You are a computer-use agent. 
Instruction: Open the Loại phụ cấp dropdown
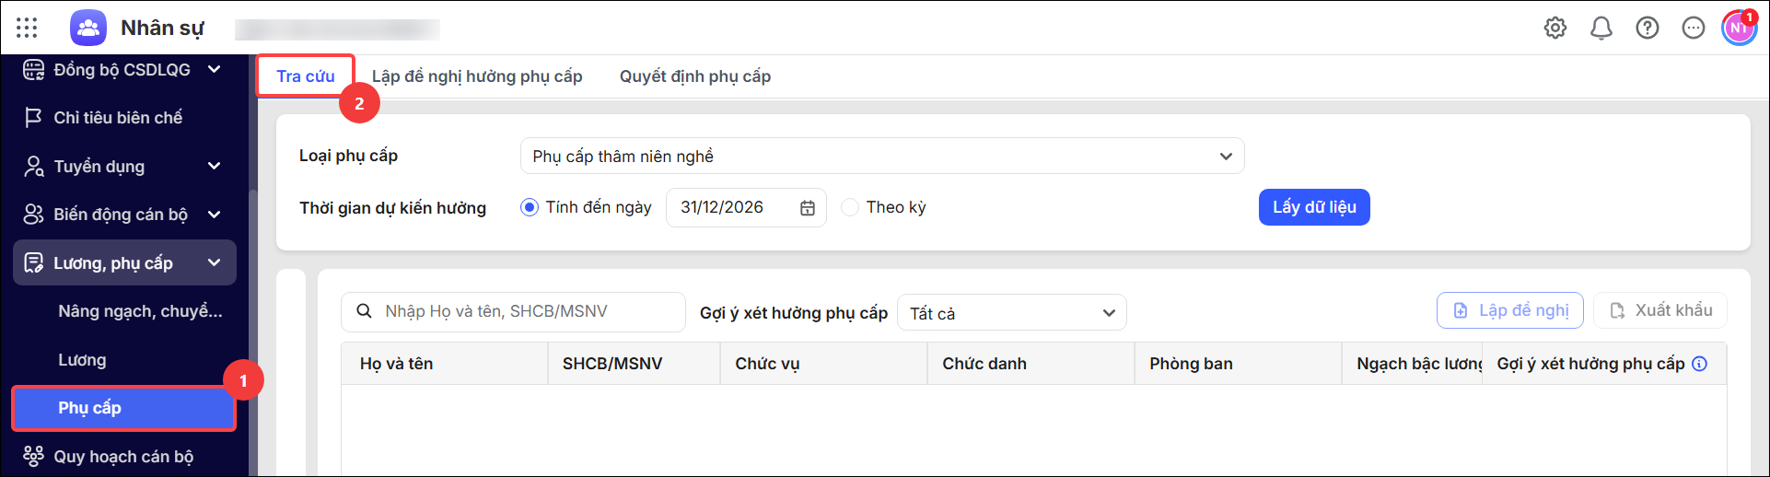point(882,157)
